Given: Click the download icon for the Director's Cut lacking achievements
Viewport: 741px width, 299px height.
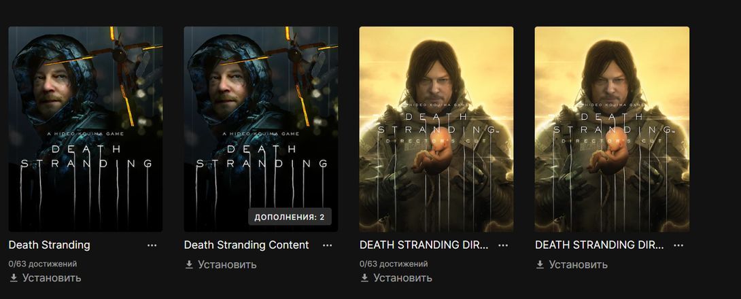Looking at the screenshot, I should click(540, 264).
